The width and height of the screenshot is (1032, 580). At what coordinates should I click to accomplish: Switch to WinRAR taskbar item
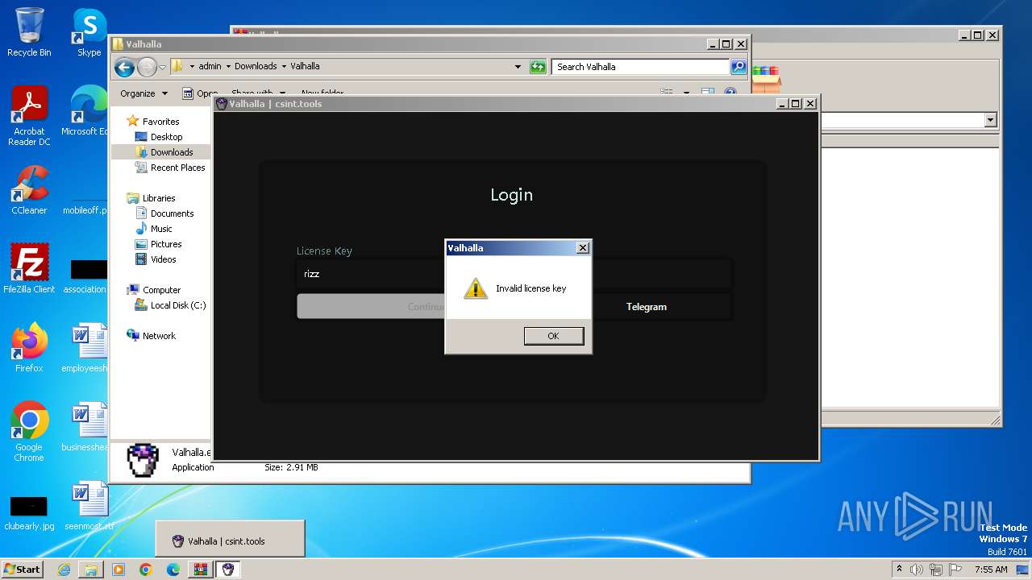pyautogui.click(x=200, y=570)
